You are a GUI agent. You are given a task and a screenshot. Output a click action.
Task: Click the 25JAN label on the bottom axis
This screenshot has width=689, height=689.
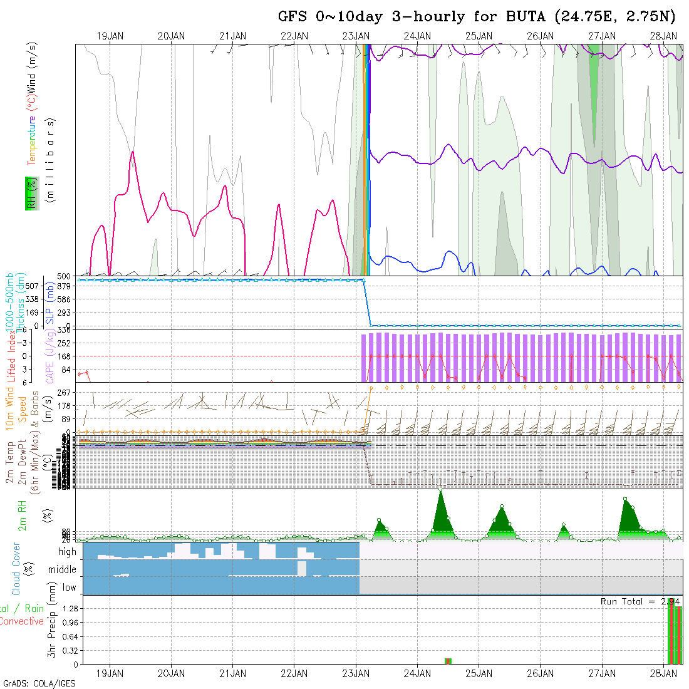(479, 673)
